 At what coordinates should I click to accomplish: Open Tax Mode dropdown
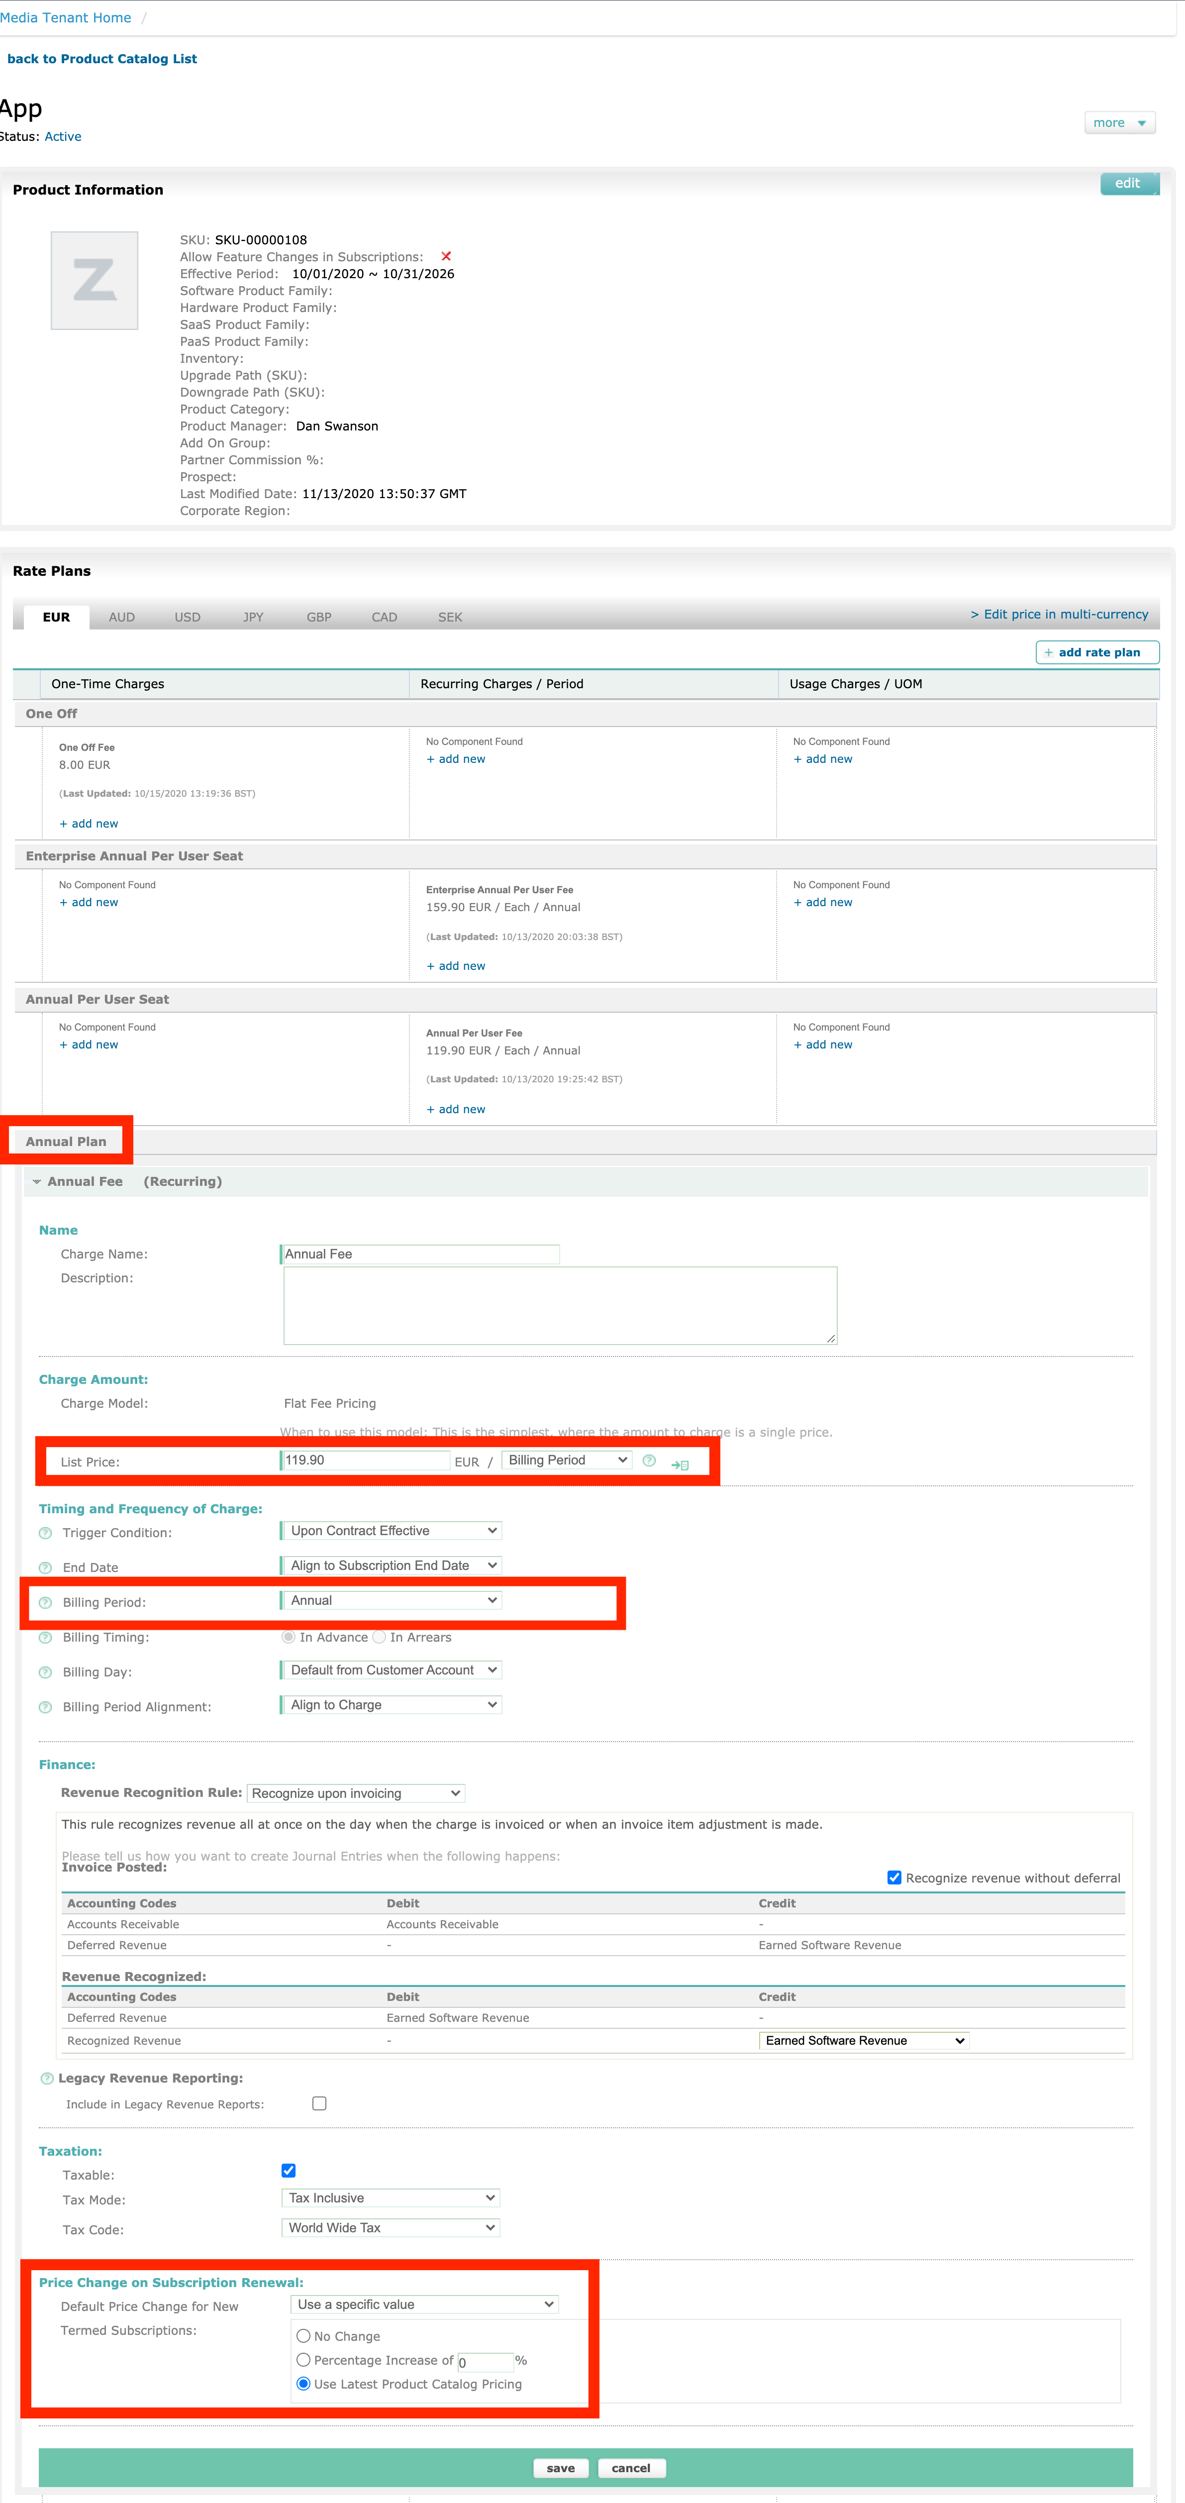(x=391, y=2198)
